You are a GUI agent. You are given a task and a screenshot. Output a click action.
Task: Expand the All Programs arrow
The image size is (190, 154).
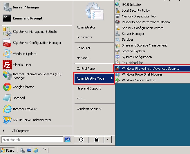point(4,131)
